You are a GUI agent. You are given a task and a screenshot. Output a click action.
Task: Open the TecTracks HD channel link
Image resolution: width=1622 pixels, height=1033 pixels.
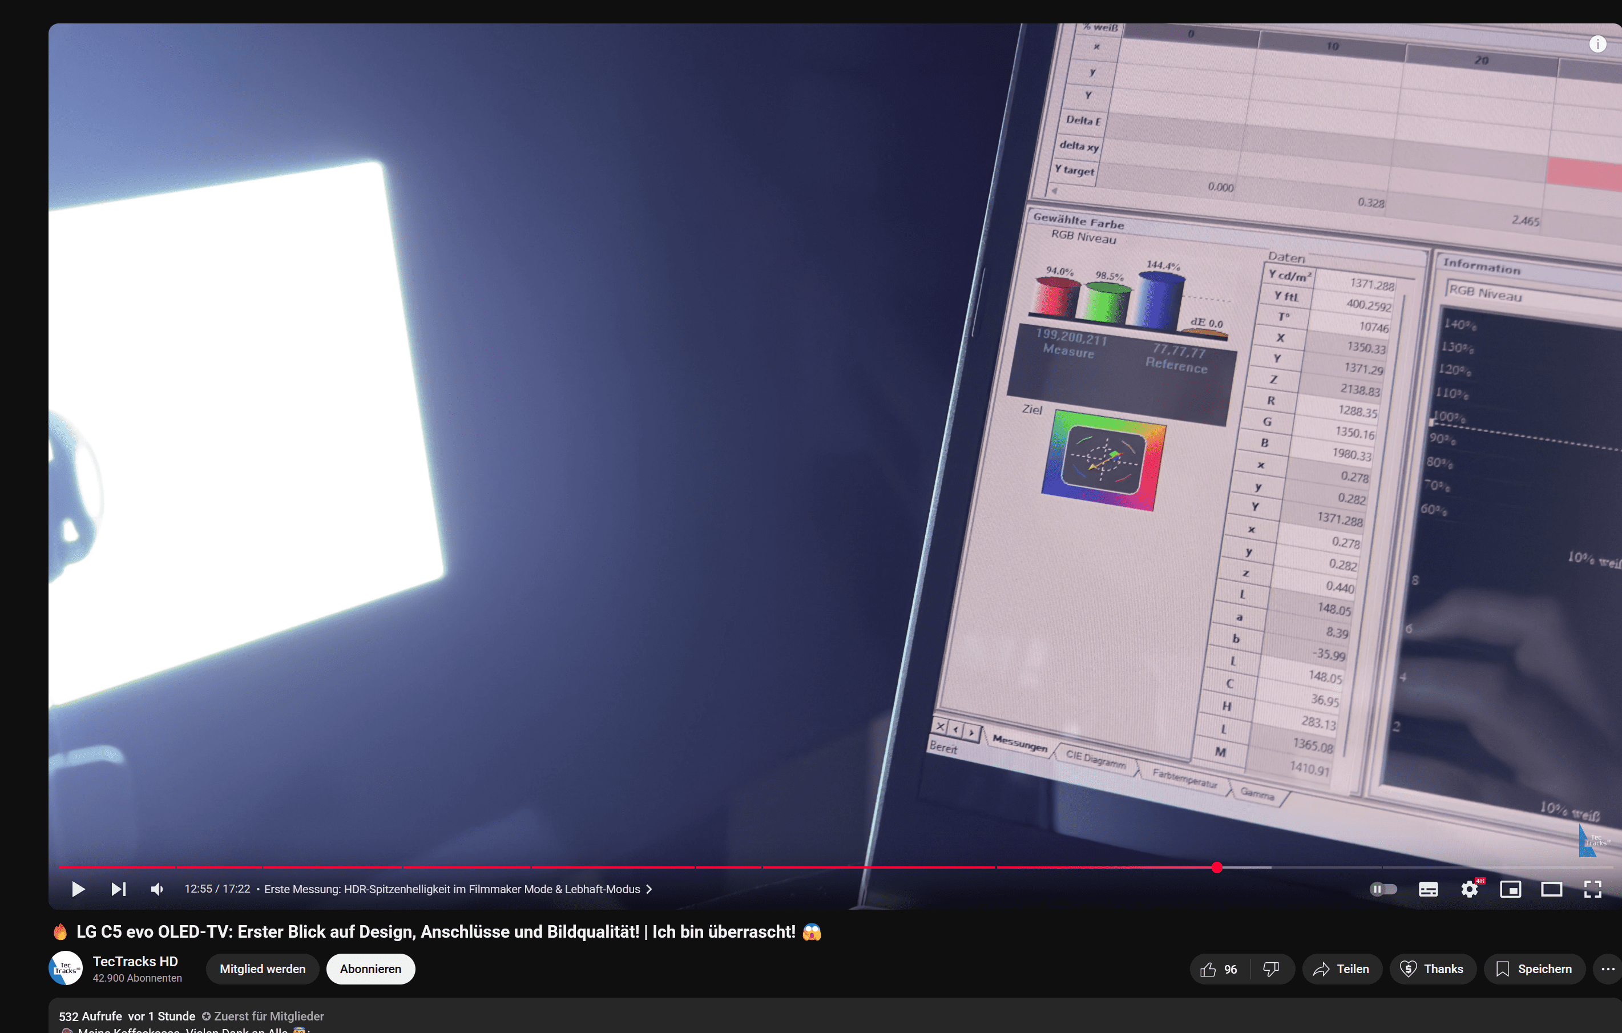pos(135,961)
